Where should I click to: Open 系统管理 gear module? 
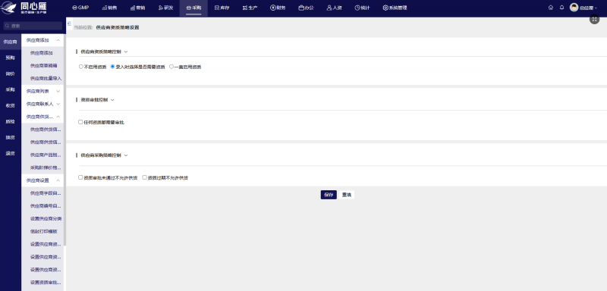[395, 8]
